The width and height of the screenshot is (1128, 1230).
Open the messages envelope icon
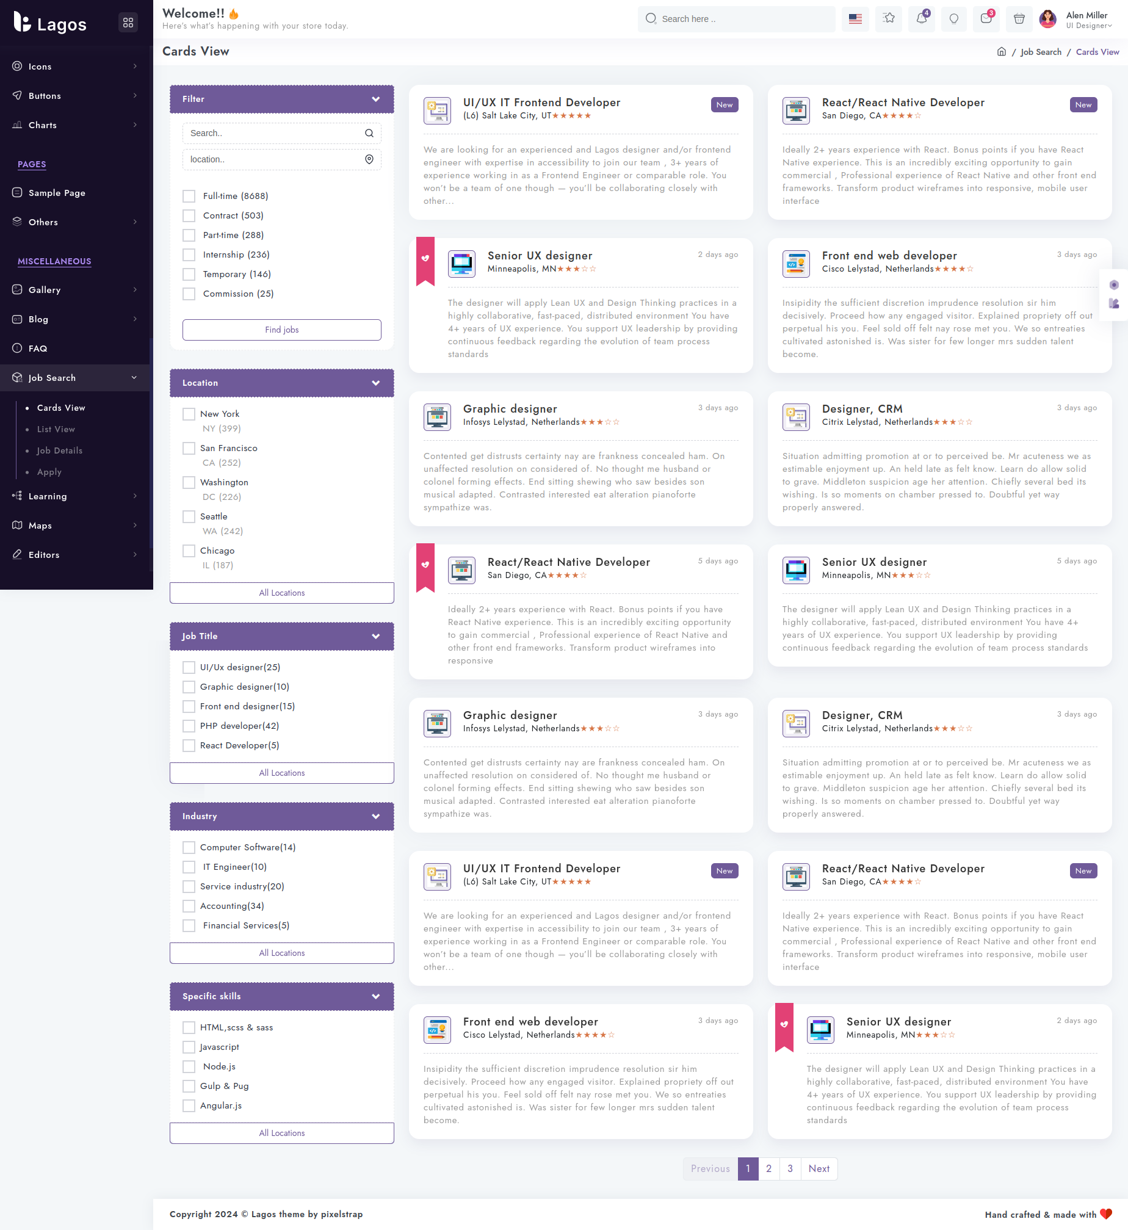pos(986,19)
